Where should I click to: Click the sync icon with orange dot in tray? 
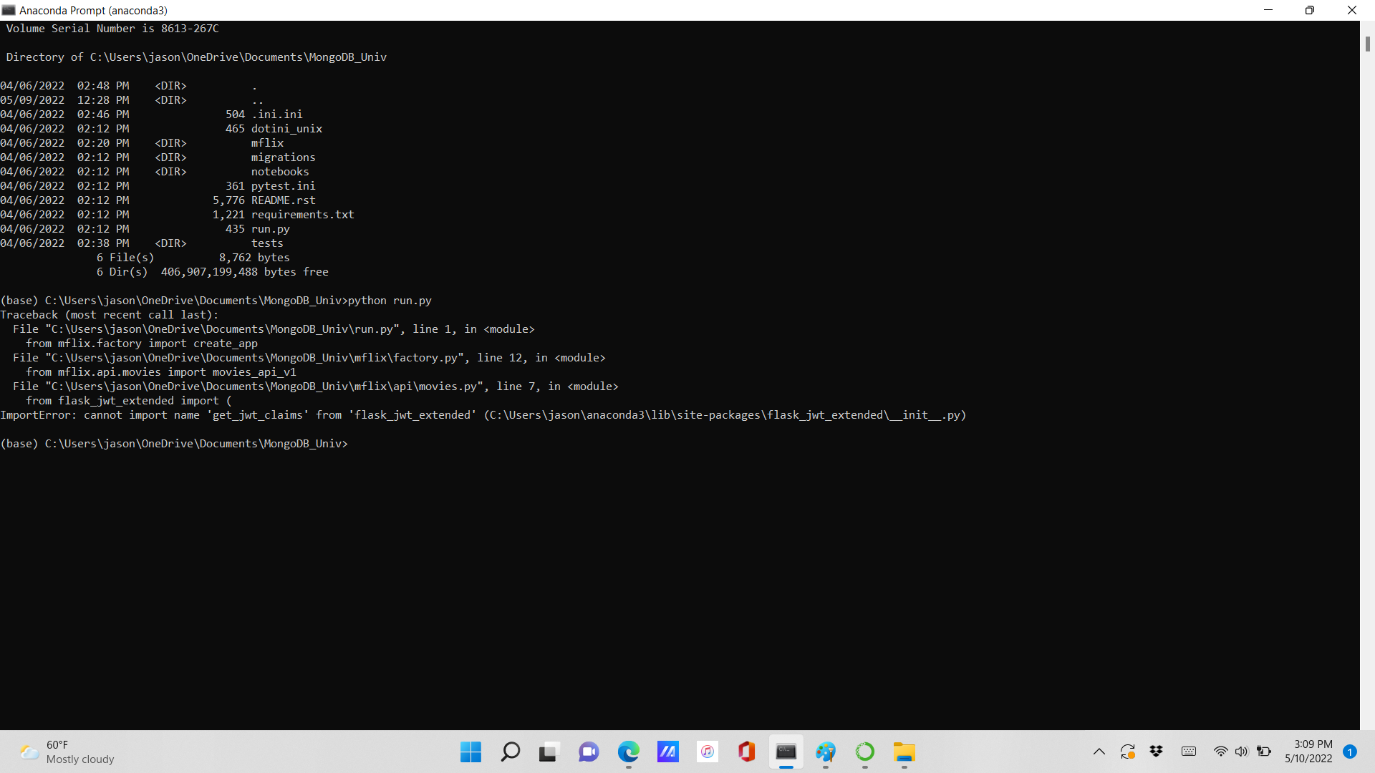(x=1128, y=752)
